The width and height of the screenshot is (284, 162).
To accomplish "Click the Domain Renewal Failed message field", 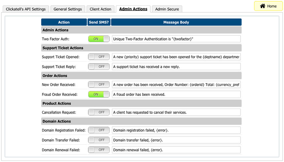I will coord(176,150).
